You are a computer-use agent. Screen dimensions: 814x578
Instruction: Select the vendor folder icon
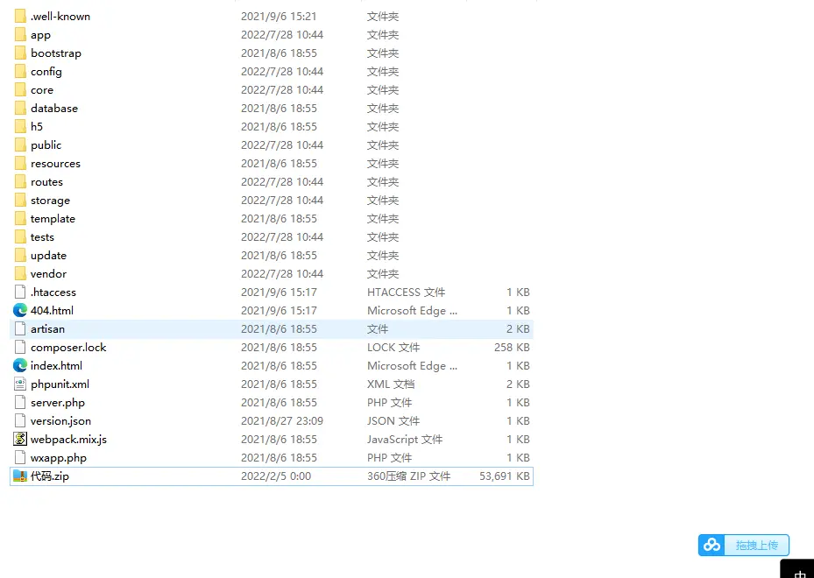point(20,274)
